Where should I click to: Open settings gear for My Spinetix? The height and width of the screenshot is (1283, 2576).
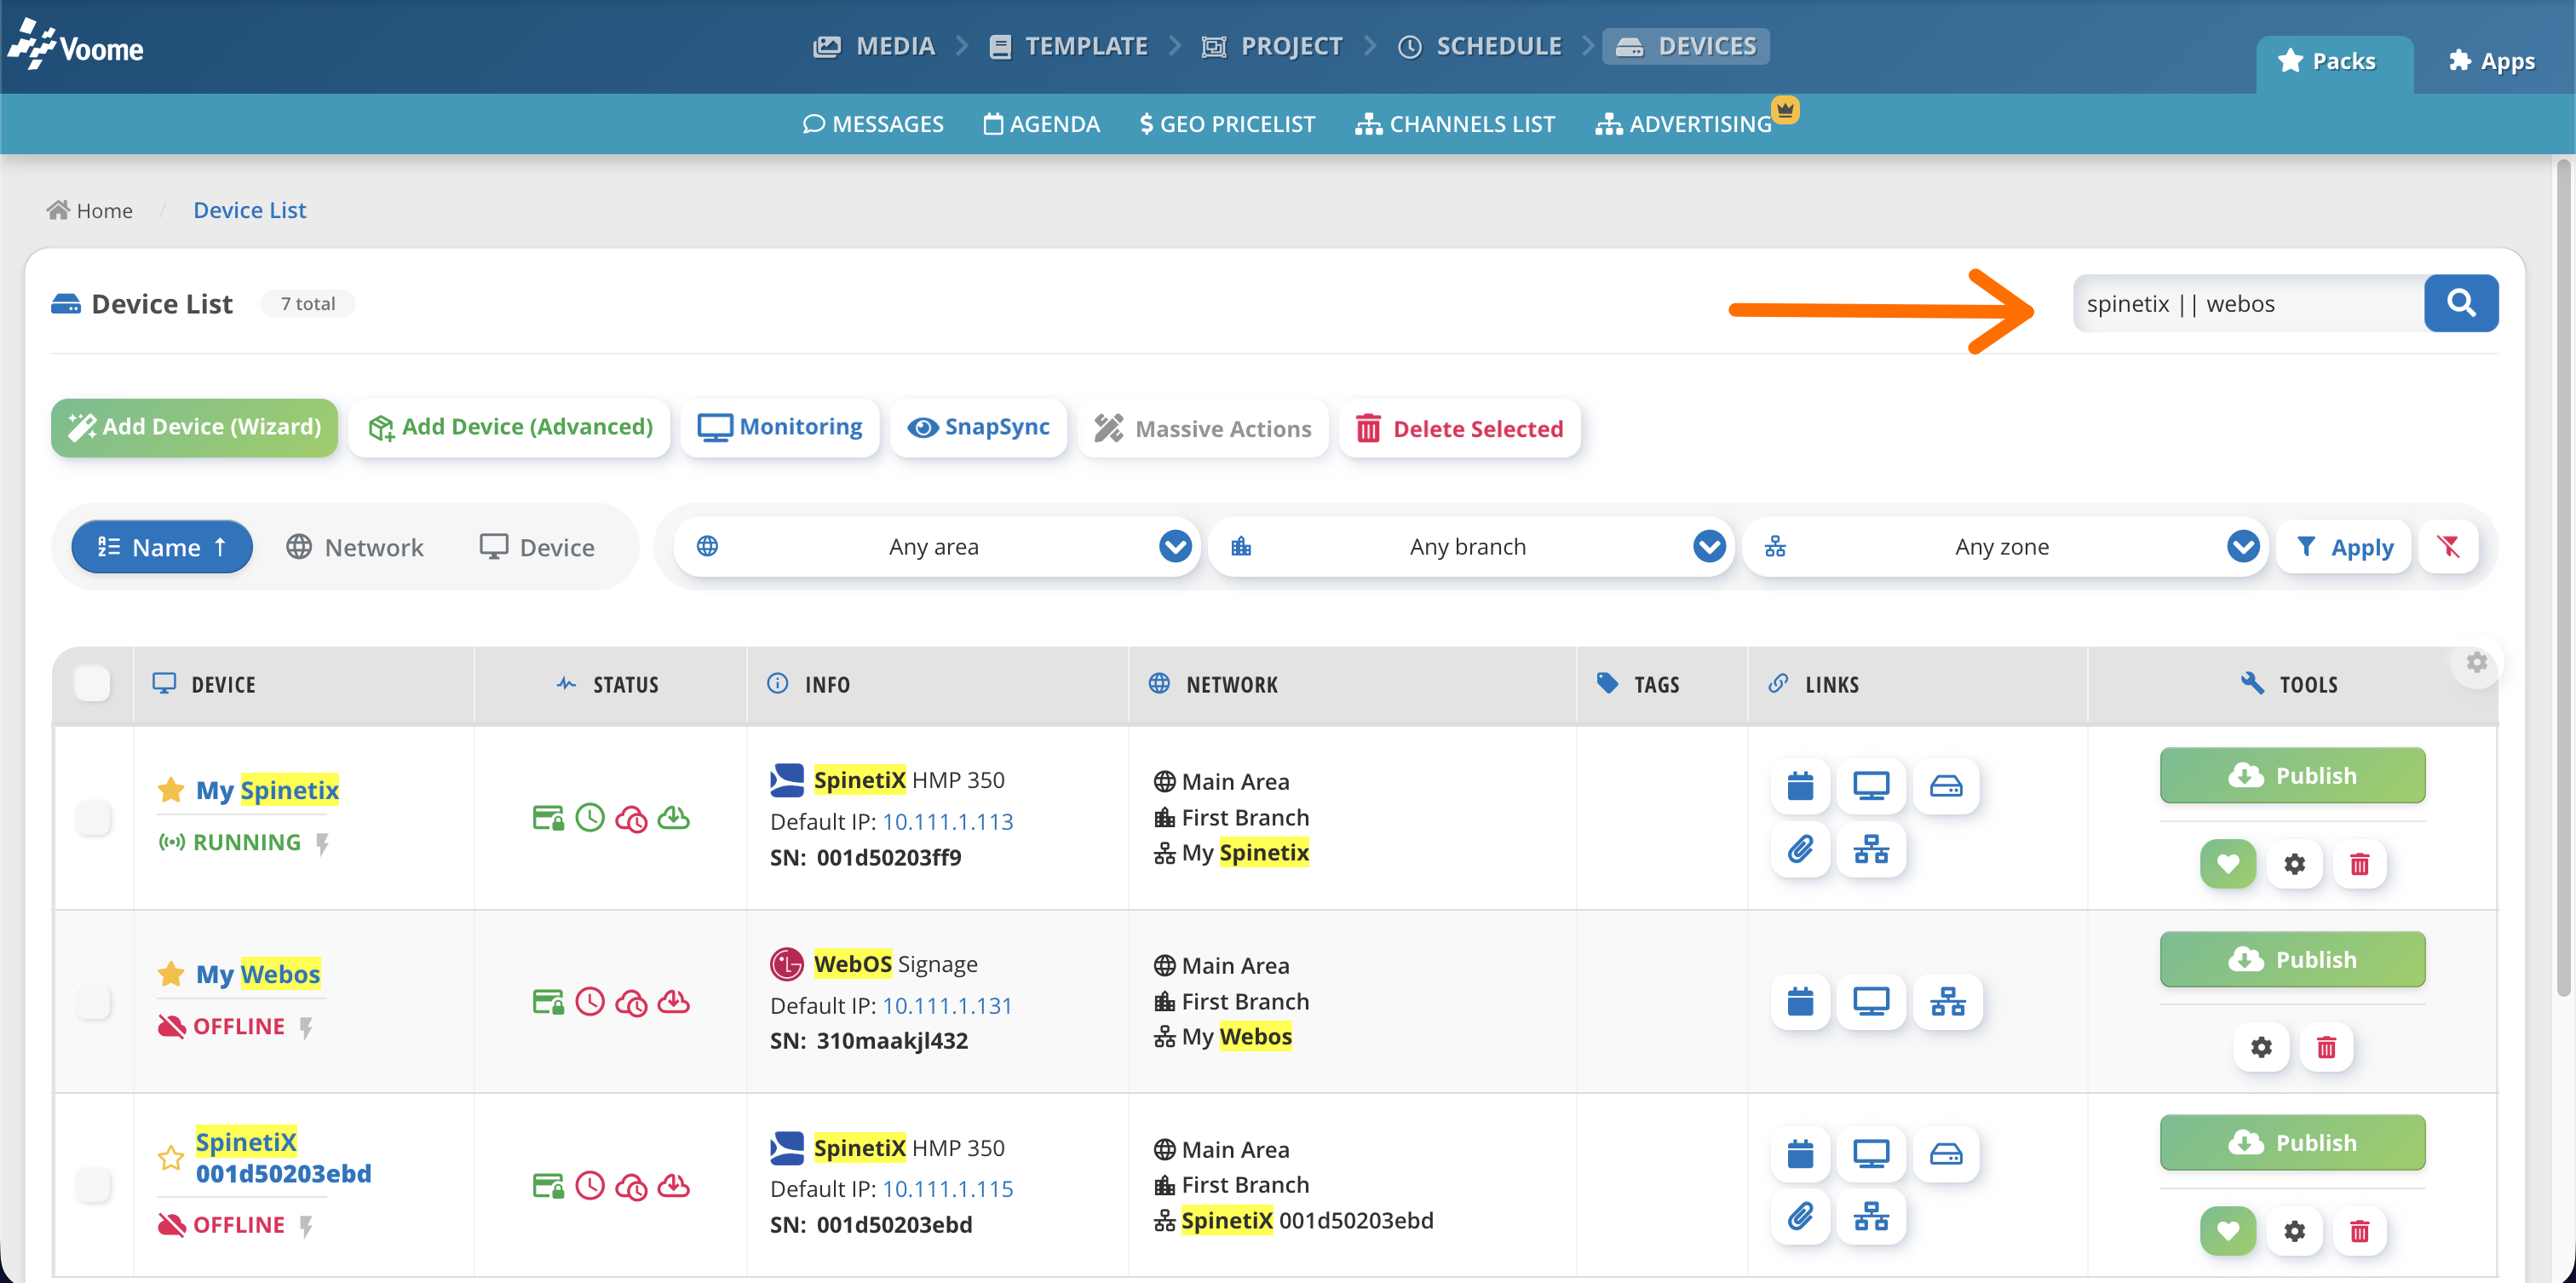pos(2294,864)
